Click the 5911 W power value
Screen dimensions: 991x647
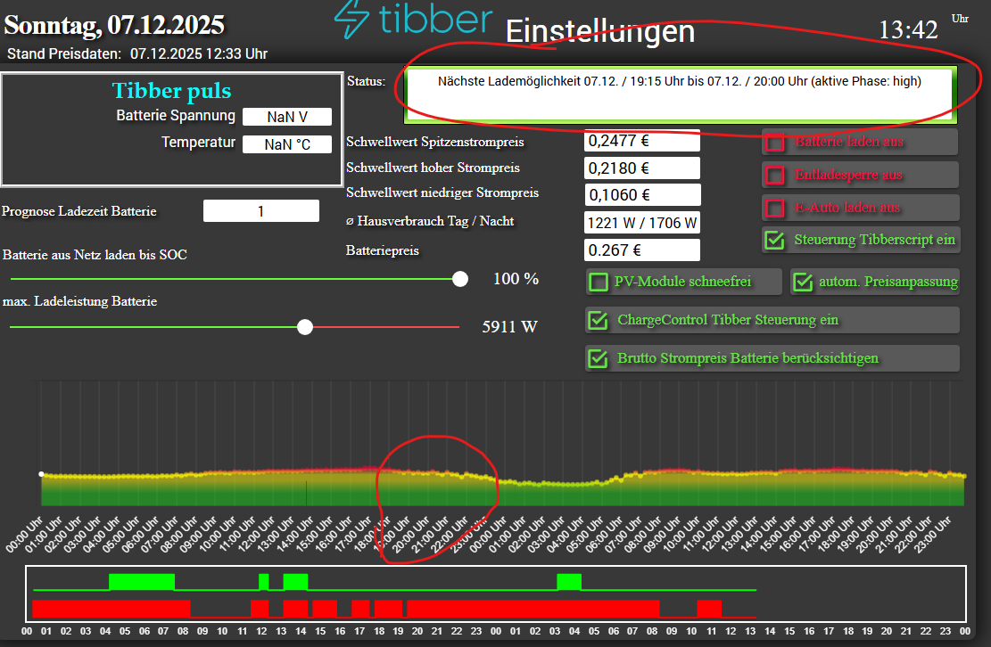click(509, 327)
